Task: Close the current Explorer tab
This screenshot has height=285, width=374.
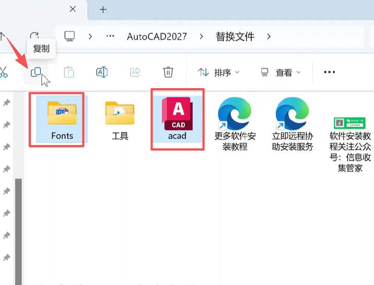Action: pos(73,9)
